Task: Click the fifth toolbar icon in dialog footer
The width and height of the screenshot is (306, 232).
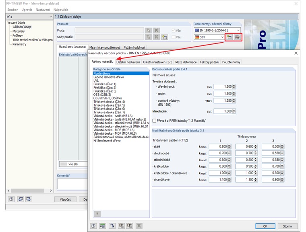Action: [x=129, y=226]
